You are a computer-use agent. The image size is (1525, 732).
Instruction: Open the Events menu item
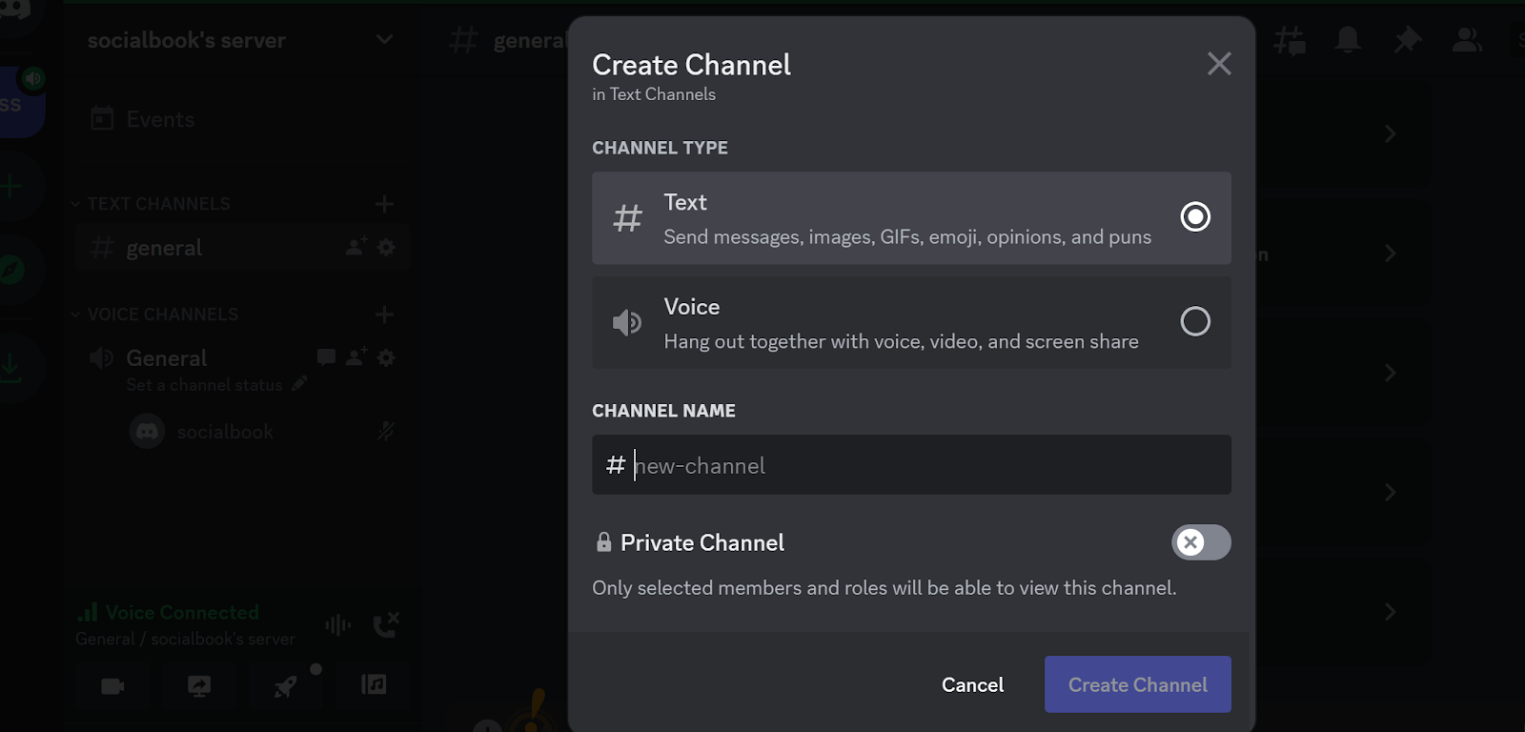click(160, 119)
